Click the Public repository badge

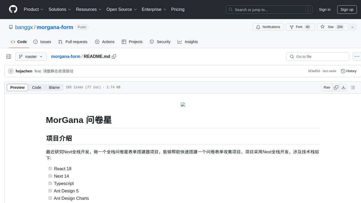tap(82, 27)
